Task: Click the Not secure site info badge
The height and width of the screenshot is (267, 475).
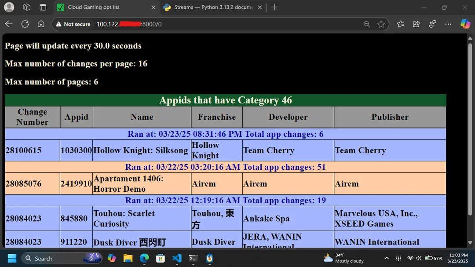Action: click(x=73, y=24)
